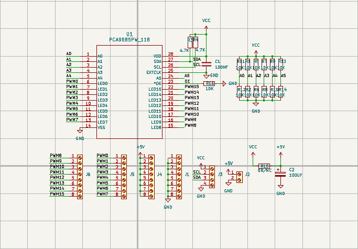358x249 pixels.
Task: Click the LED15 pin name on U1
Action: click(155, 89)
